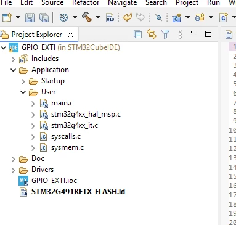Select the Startup folder label

tap(53, 81)
